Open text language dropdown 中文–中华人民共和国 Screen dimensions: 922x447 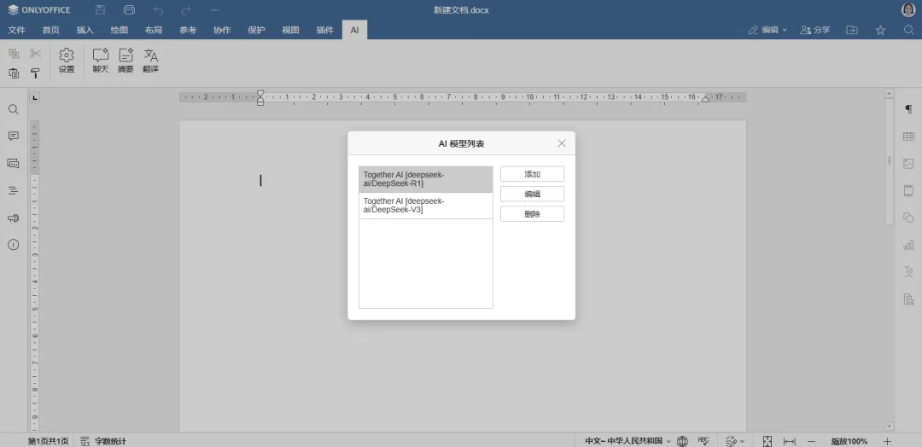628,440
